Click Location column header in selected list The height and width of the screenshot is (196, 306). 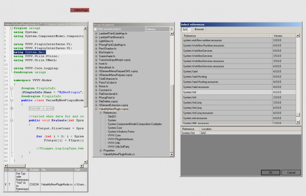pyautogui.click(x=251, y=129)
